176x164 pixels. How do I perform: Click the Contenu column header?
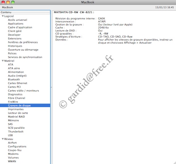pos(25,12)
